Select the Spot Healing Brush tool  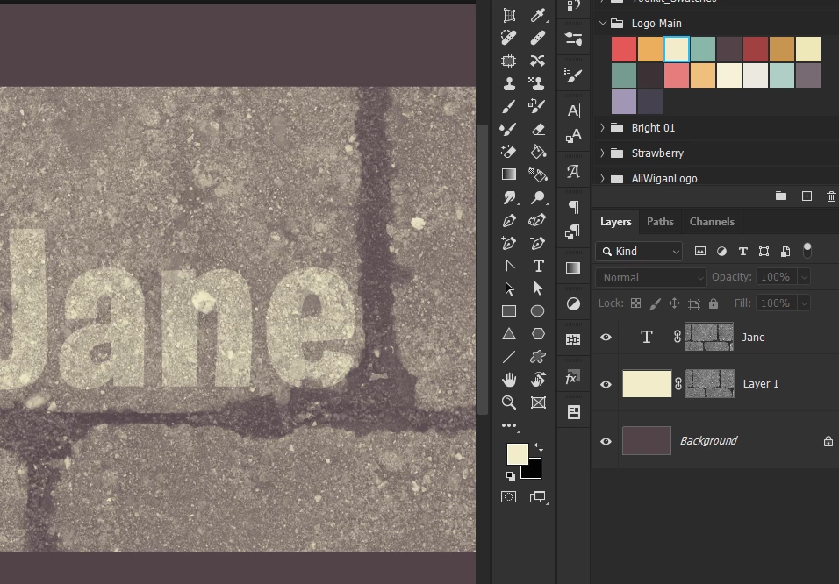pyautogui.click(x=509, y=38)
